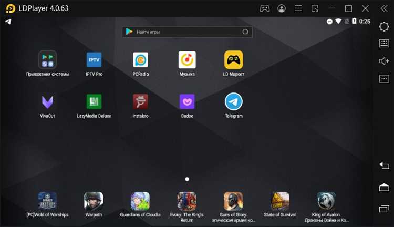This screenshot has height=227, width=394.
Task: Click the magnifier search icon
Action: (245, 32)
